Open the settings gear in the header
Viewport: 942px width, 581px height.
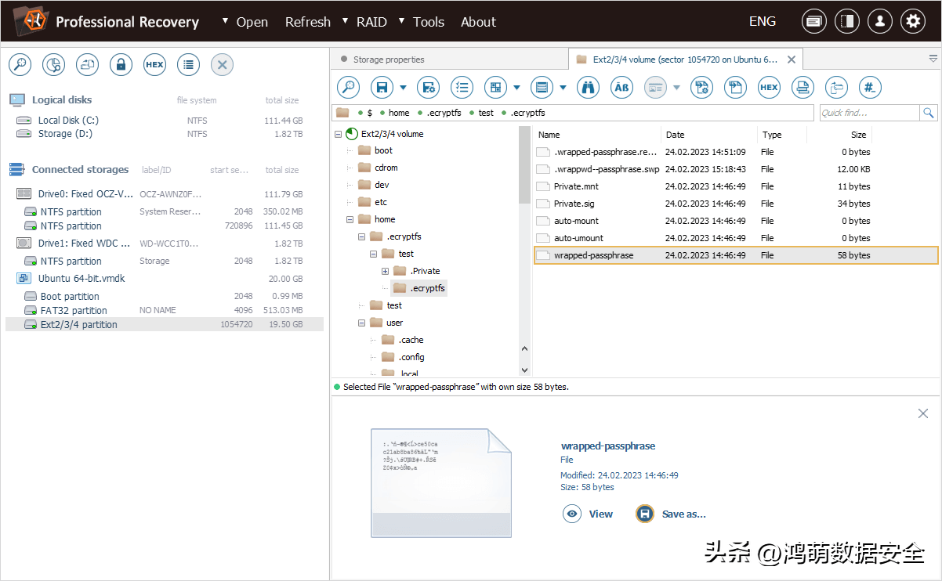(912, 22)
